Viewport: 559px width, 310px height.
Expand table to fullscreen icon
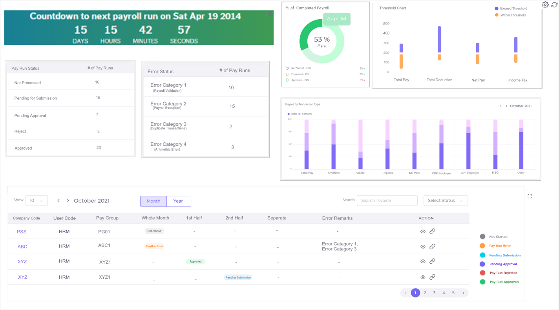pyautogui.click(x=530, y=196)
